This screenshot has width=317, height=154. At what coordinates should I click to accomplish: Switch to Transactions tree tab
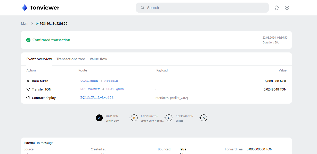pos(71,59)
